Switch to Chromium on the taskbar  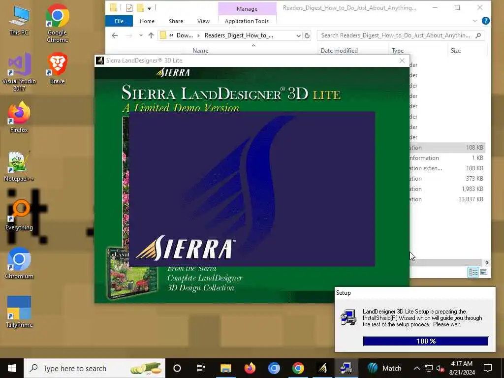click(x=274, y=368)
